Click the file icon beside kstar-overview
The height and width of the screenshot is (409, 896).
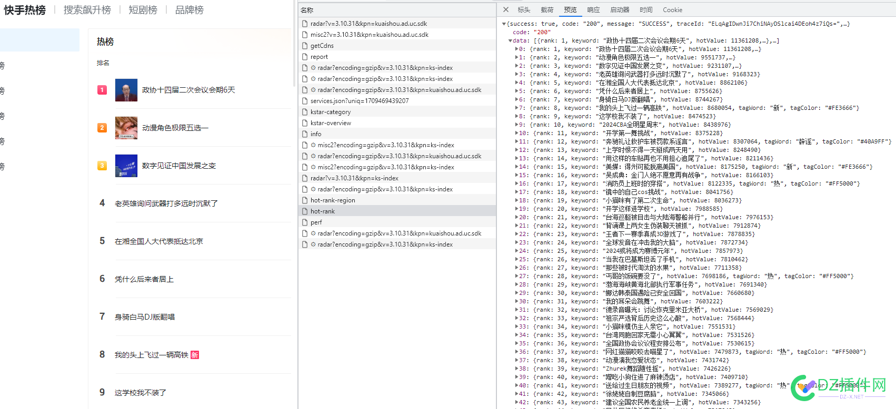tap(305, 123)
